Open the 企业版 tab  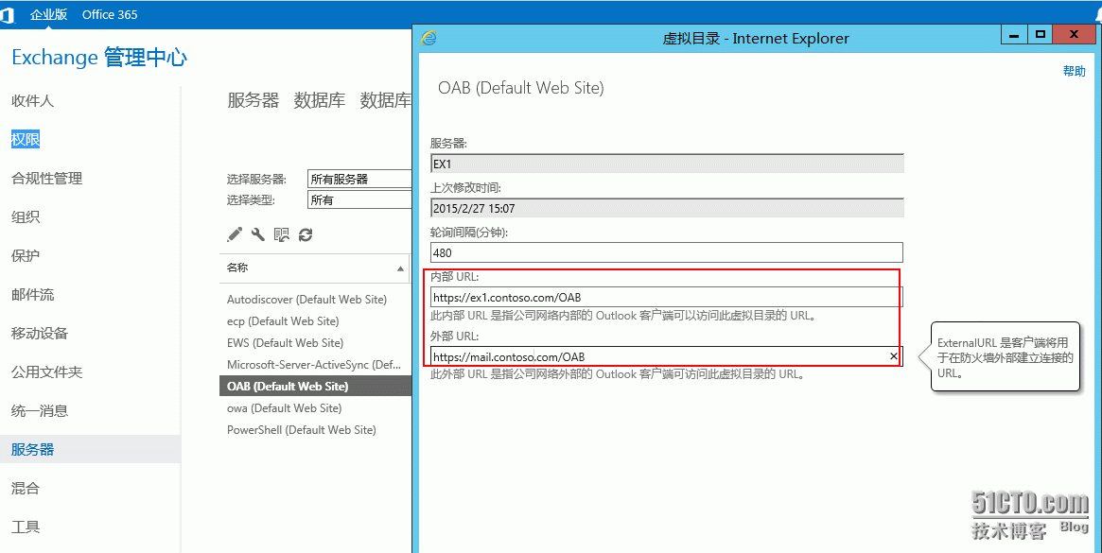coord(48,14)
